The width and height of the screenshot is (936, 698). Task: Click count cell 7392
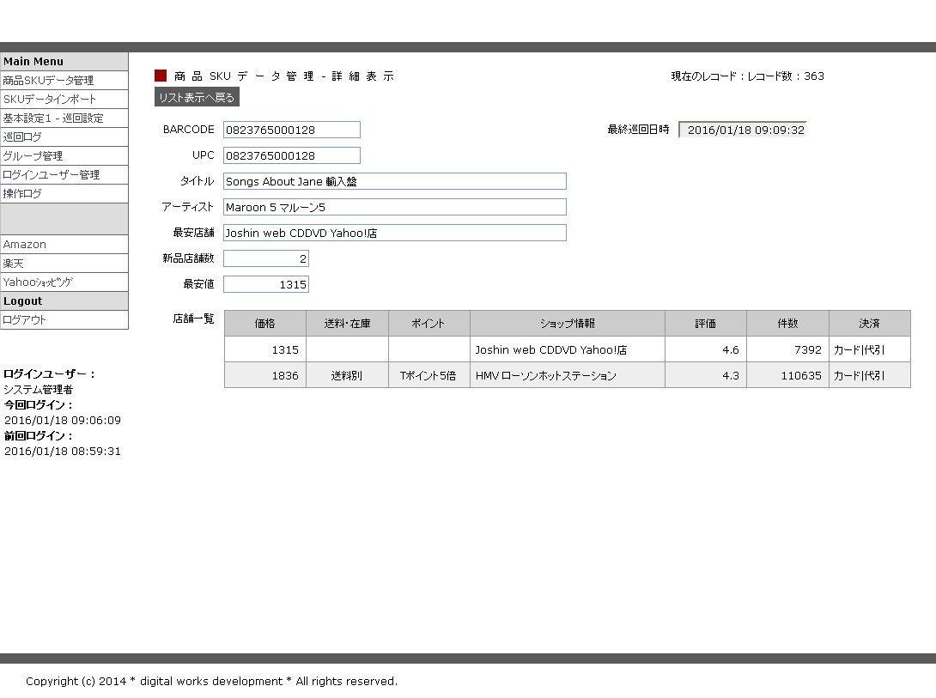click(788, 349)
